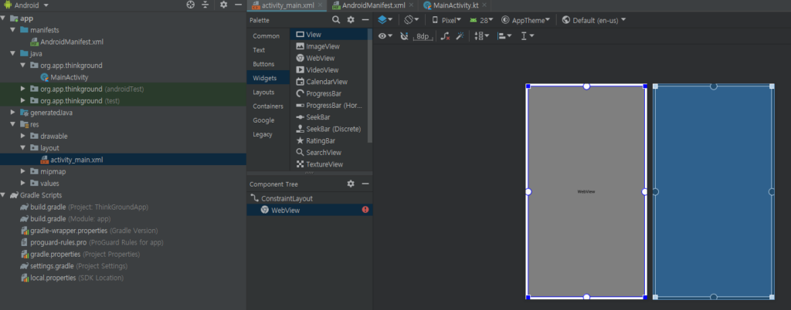Screen dimensions: 791x310
Task: Clear all constraints icon
Action: point(444,35)
